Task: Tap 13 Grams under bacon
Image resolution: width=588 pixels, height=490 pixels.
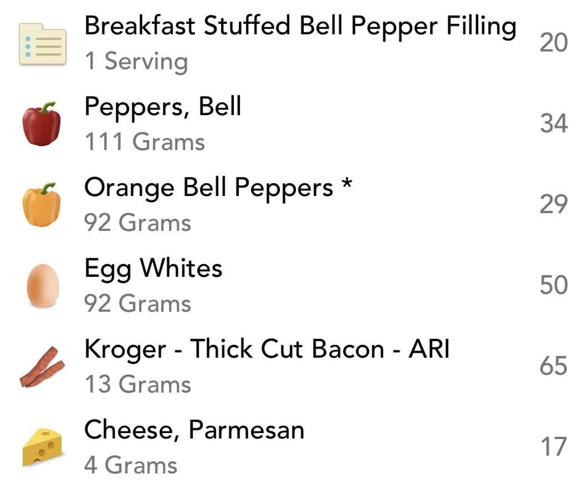Action: 137,385
